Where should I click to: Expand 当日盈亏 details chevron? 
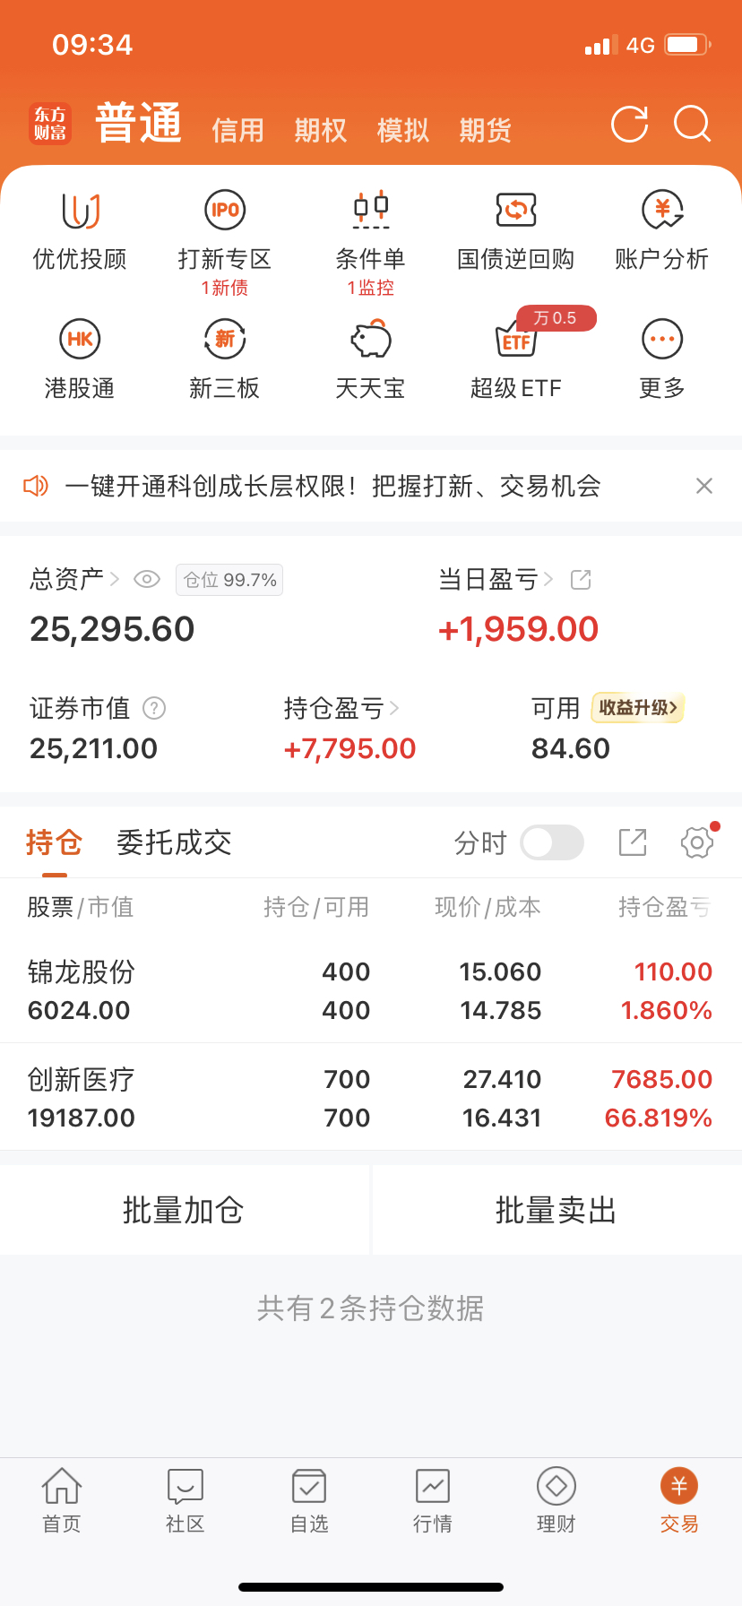[548, 580]
